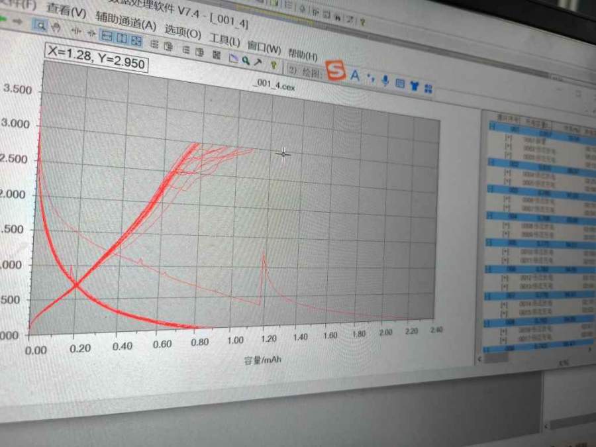Open the 查看(V) menu
This screenshot has height=447, width=596.
pyautogui.click(x=66, y=11)
